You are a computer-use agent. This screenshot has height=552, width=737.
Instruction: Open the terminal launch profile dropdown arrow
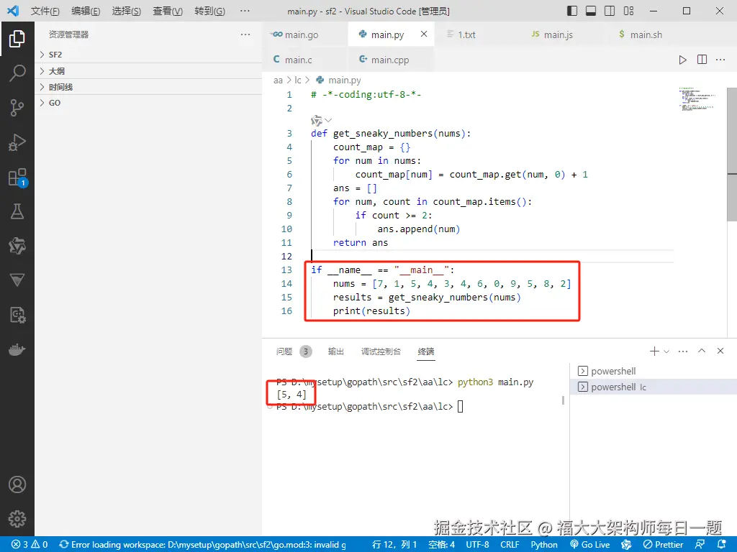pyautogui.click(x=666, y=351)
